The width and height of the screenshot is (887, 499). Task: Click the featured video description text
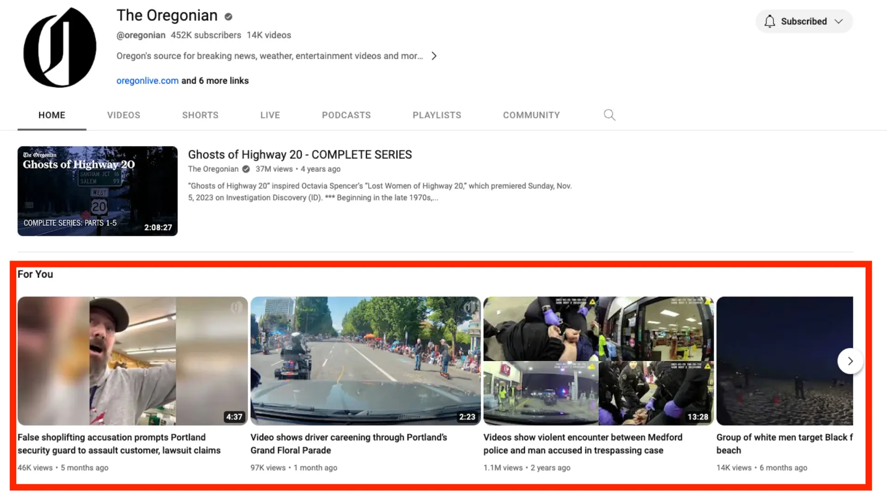click(x=380, y=192)
